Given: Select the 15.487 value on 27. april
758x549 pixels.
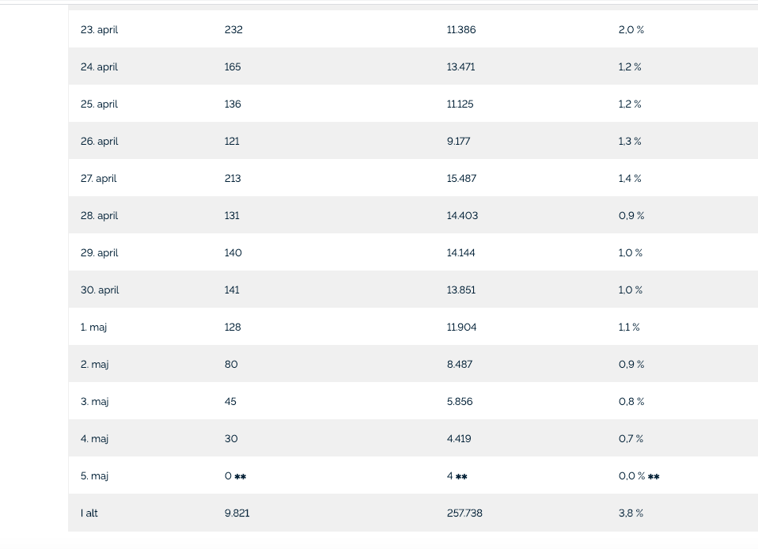Looking at the screenshot, I should [461, 178].
